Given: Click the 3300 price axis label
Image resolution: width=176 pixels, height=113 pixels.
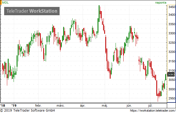Looking at the screenshot, I should [172, 33].
